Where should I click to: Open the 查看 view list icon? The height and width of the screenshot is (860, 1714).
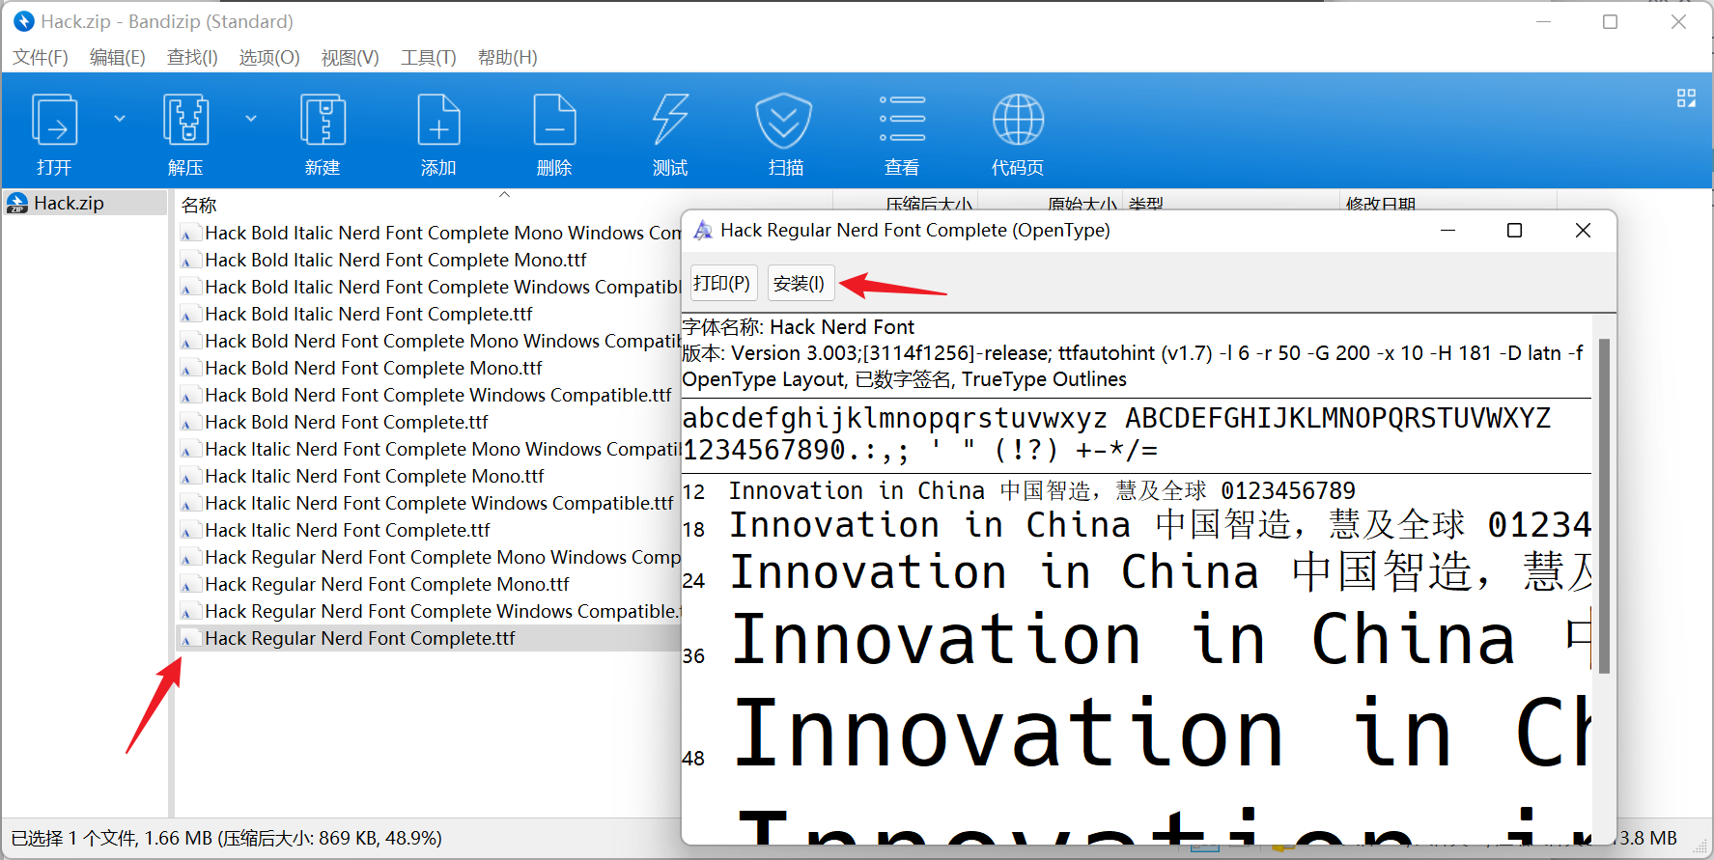click(902, 133)
